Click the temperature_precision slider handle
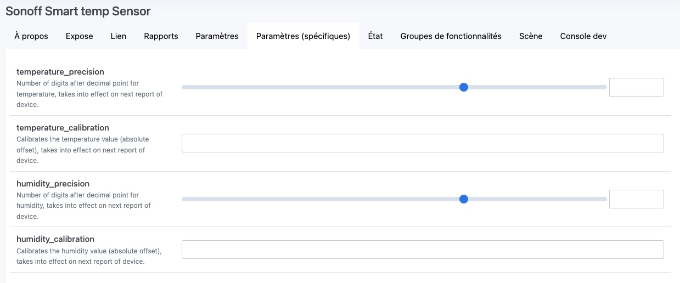680x283 pixels. 464,87
